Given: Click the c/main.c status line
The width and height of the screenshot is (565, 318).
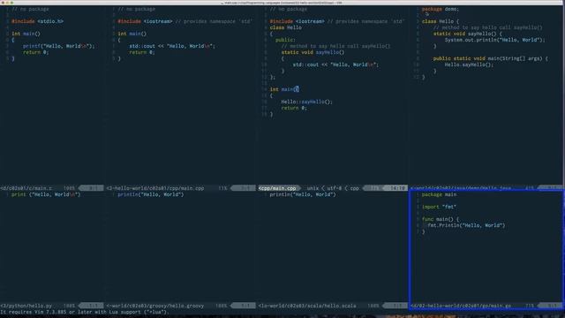Looking at the screenshot, I should coord(52,188).
